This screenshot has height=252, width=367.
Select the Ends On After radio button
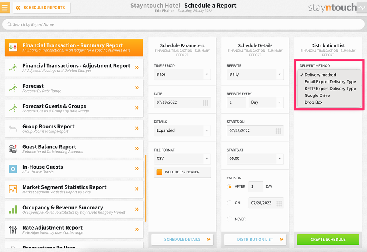point(229,187)
